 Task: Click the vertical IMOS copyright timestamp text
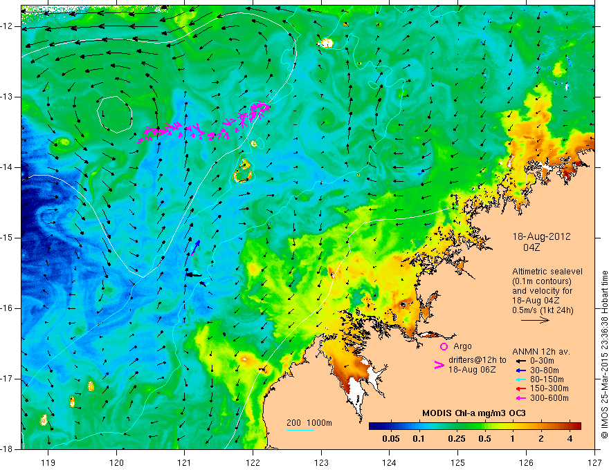(604, 355)
